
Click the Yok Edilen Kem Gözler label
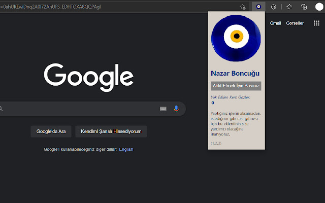click(231, 97)
